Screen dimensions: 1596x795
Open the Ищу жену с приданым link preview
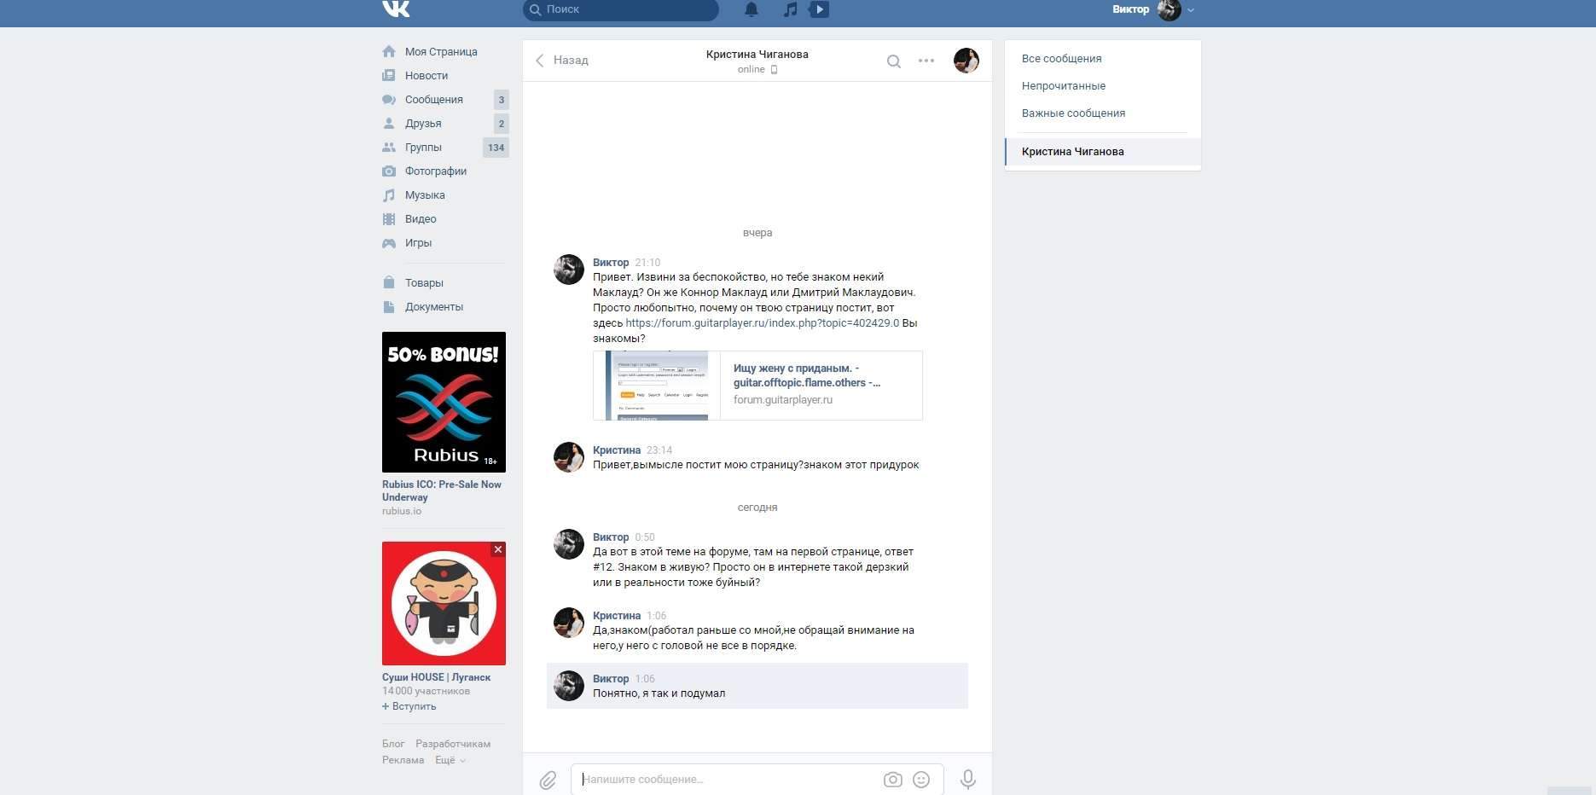point(757,386)
